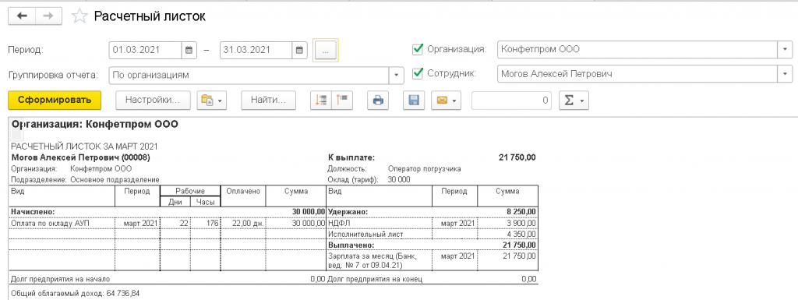Open the Sigma totals dropdown
The image size is (798, 300).
(574, 101)
